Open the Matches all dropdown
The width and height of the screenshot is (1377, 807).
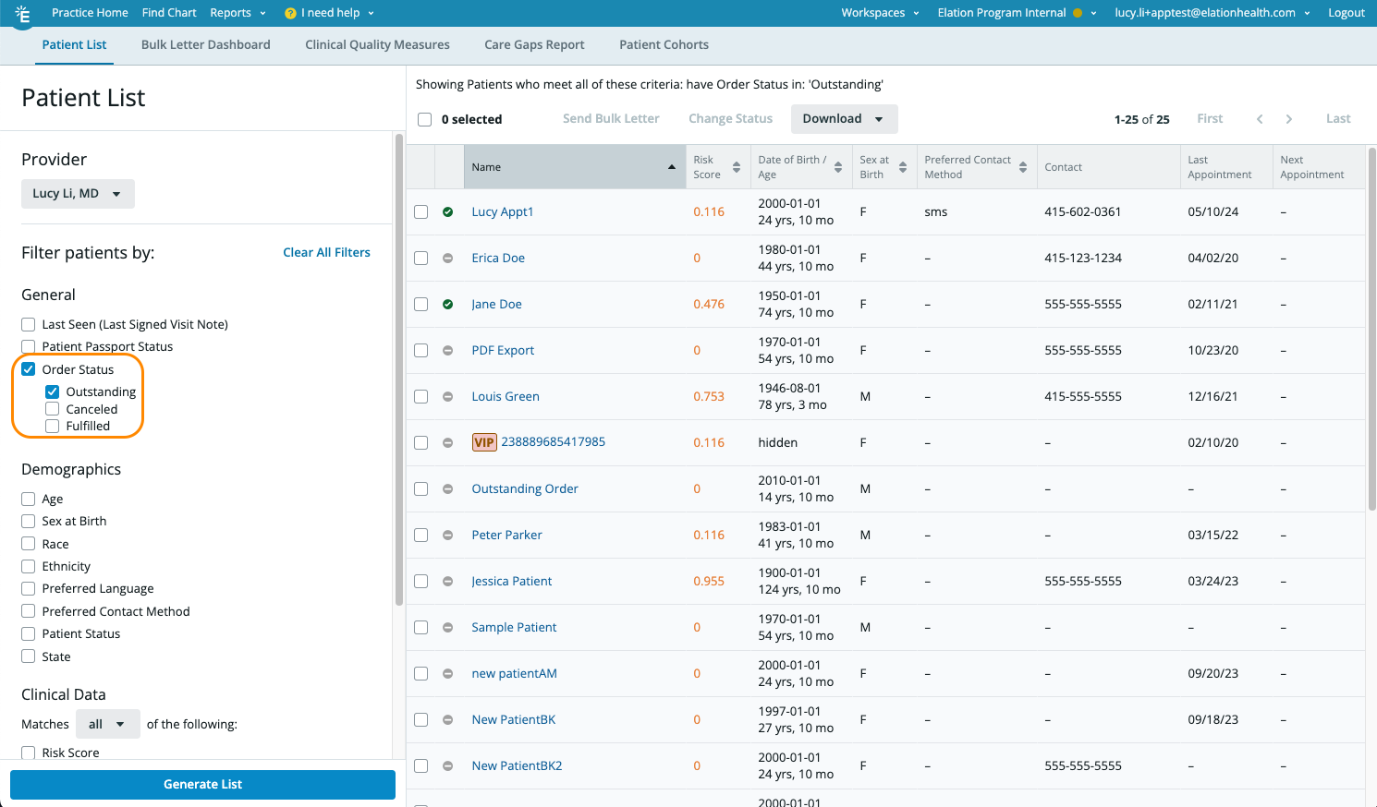tap(107, 724)
